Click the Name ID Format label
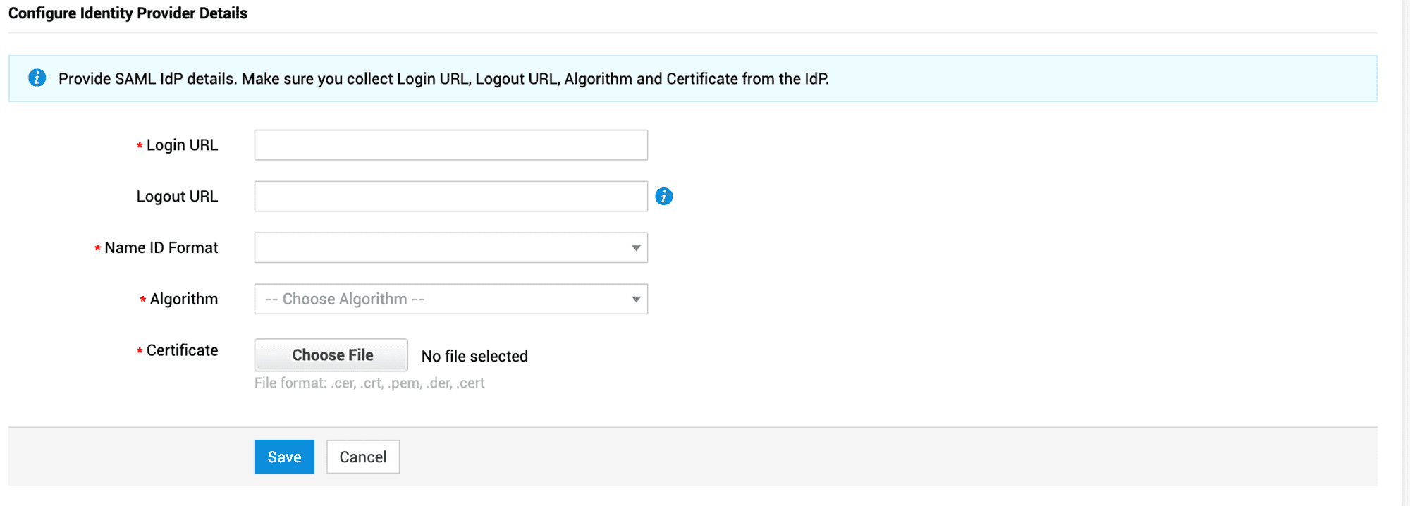1410x506 pixels. pyautogui.click(x=161, y=248)
